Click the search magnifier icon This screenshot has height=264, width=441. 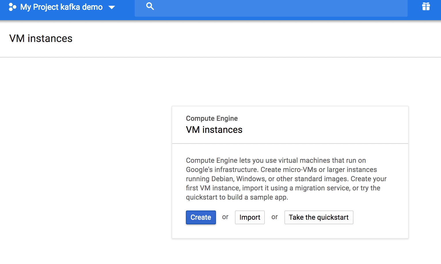coord(150,6)
